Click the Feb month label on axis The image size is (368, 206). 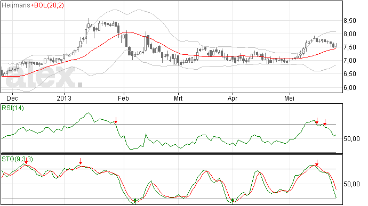(123, 98)
